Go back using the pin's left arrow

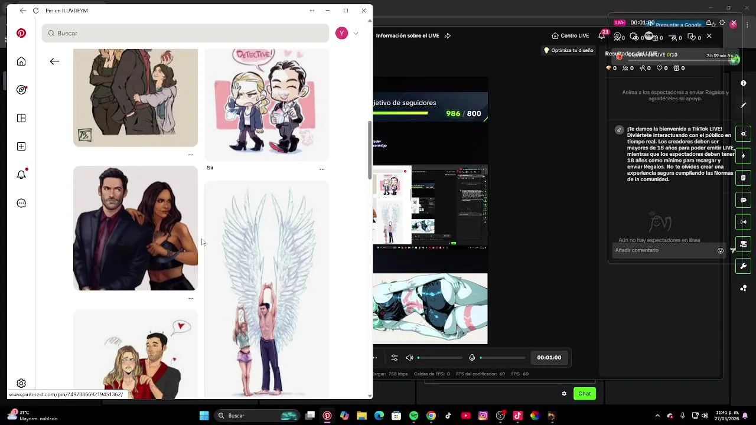(54, 61)
